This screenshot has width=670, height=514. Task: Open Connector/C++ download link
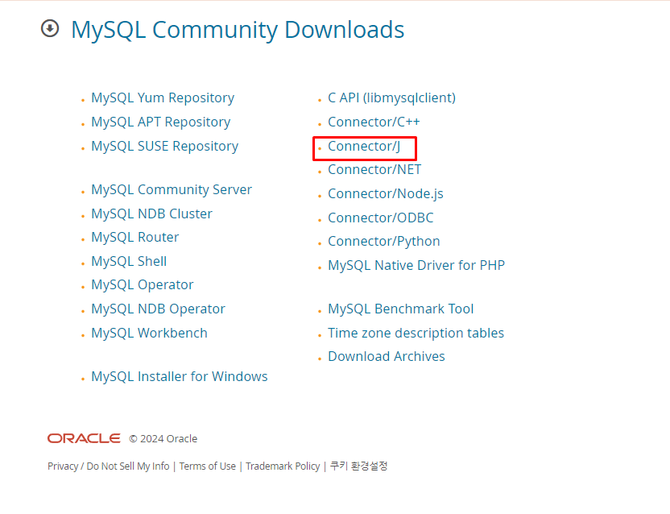pos(374,122)
